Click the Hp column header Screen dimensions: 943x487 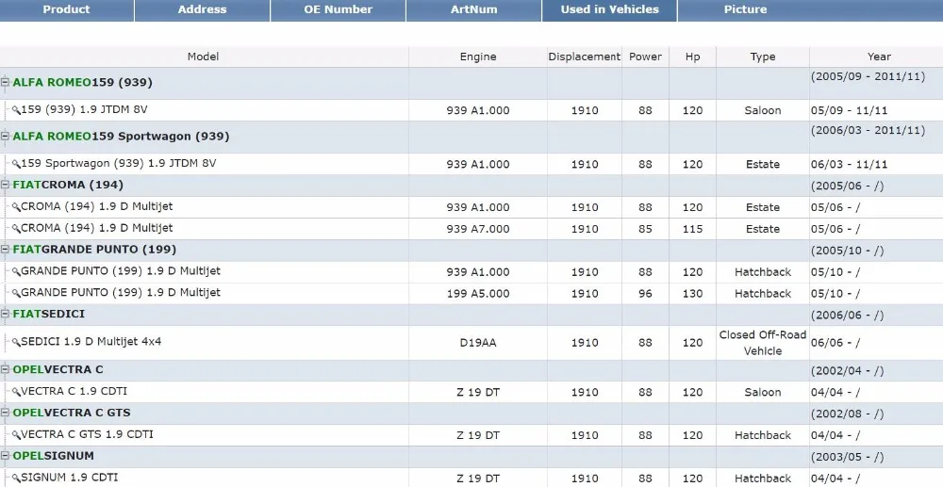pyautogui.click(x=693, y=57)
